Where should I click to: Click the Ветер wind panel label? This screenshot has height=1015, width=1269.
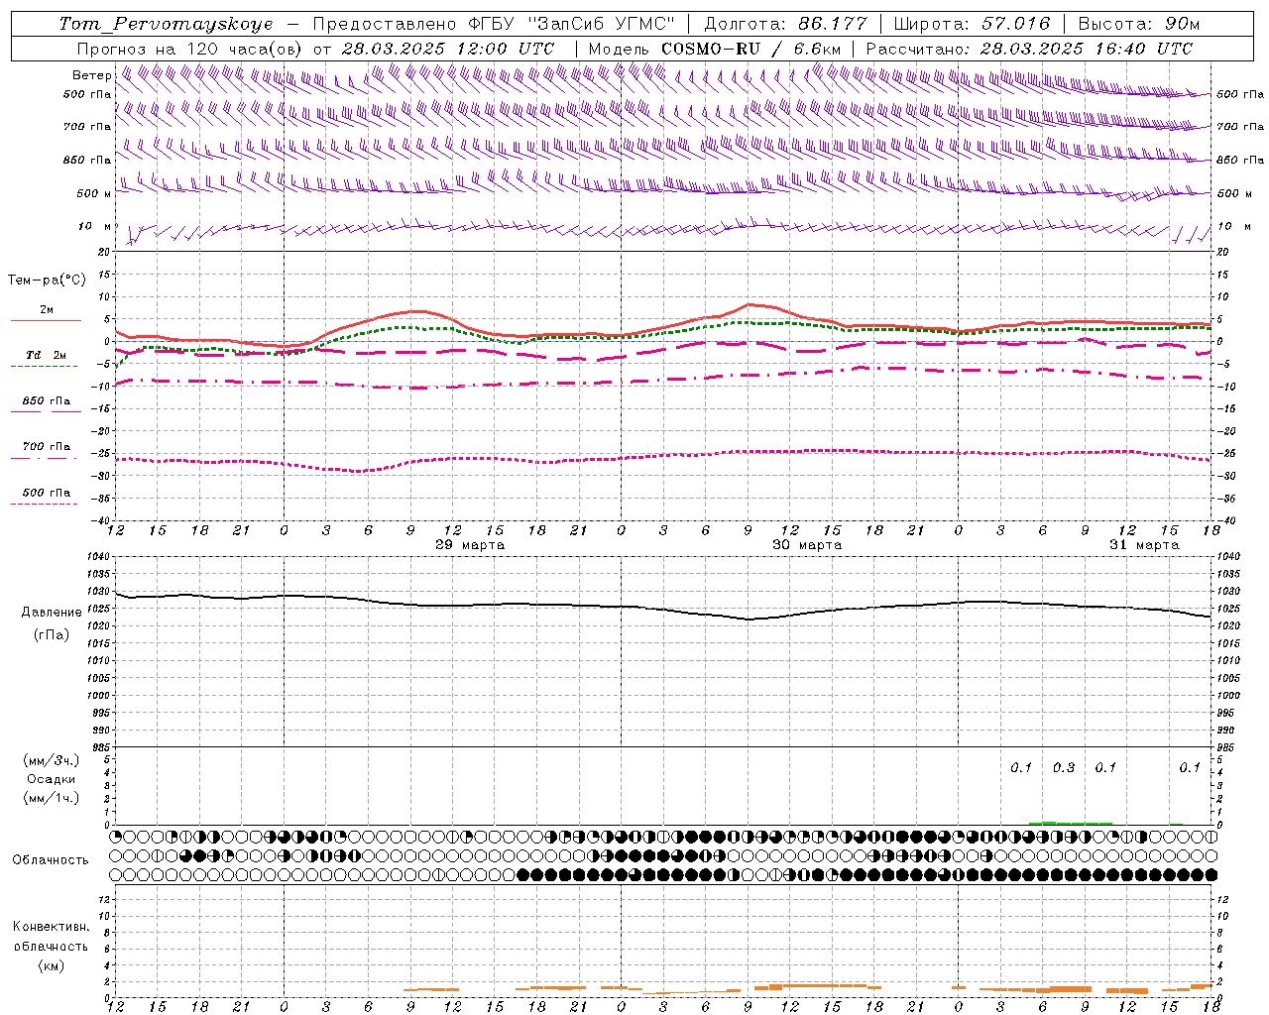click(91, 75)
